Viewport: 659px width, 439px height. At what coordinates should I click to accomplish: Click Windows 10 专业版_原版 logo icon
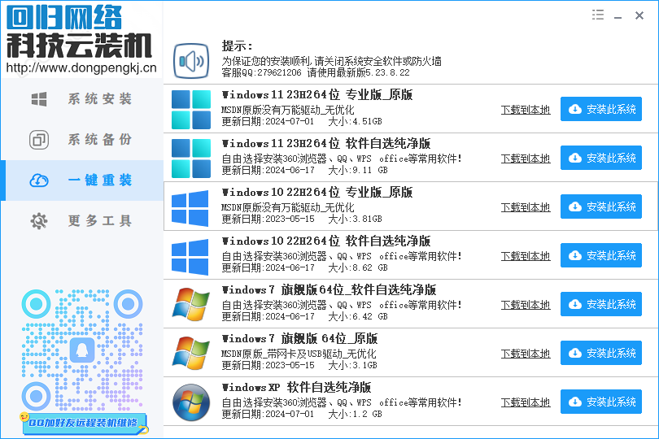point(190,208)
